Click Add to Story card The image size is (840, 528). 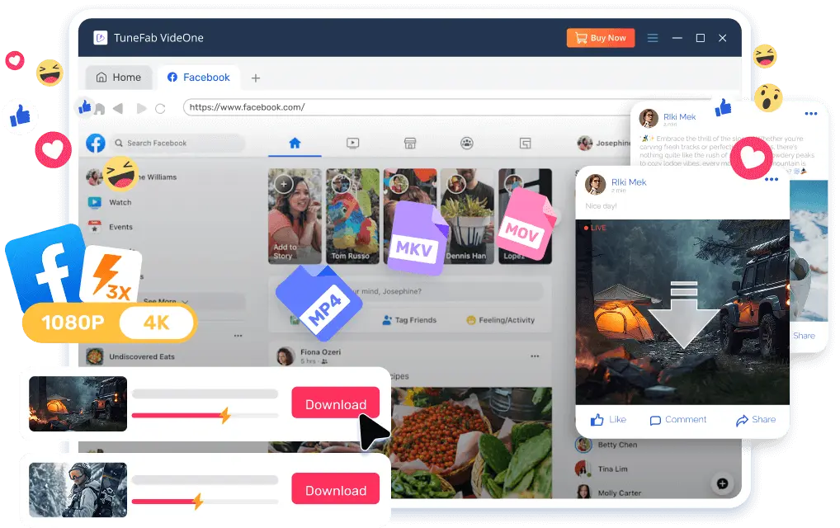[x=295, y=216]
